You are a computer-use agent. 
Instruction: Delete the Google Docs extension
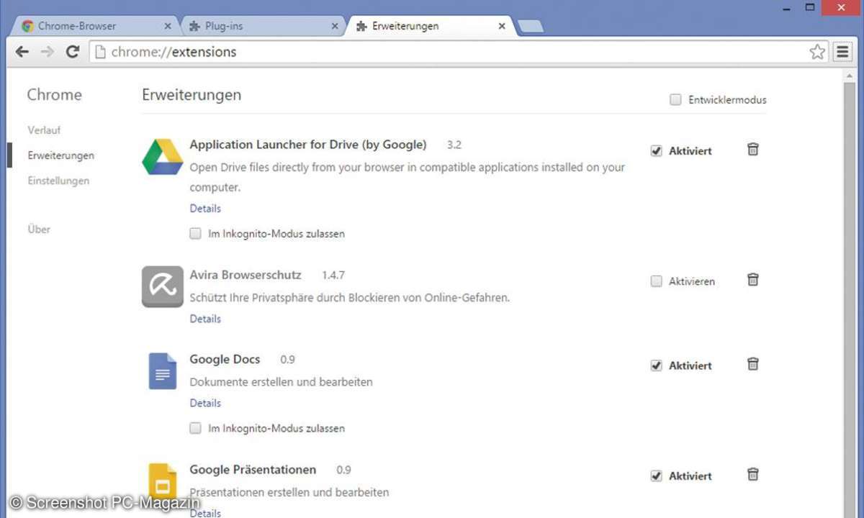(753, 364)
